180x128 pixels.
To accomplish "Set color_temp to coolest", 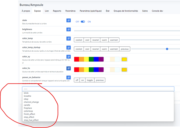I will click(x=79, y=40).
